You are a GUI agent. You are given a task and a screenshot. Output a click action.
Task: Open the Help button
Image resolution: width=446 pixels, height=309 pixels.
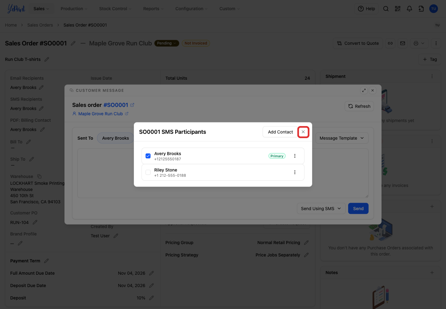click(x=366, y=9)
